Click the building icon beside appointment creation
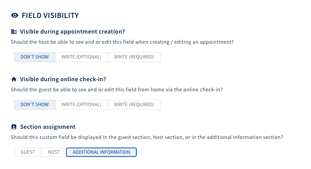Image resolution: width=311 pixels, height=169 pixels. (14, 32)
